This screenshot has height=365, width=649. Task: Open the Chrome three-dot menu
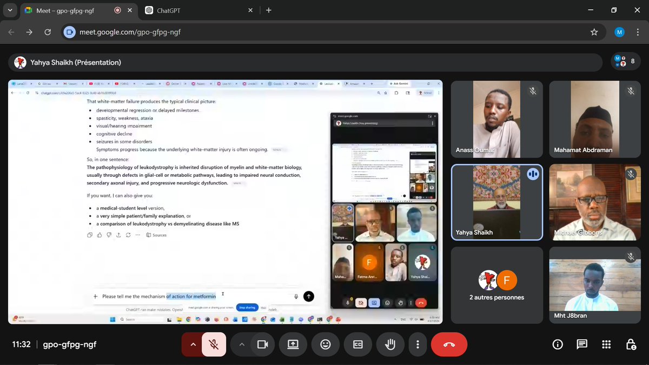pyautogui.click(x=638, y=32)
